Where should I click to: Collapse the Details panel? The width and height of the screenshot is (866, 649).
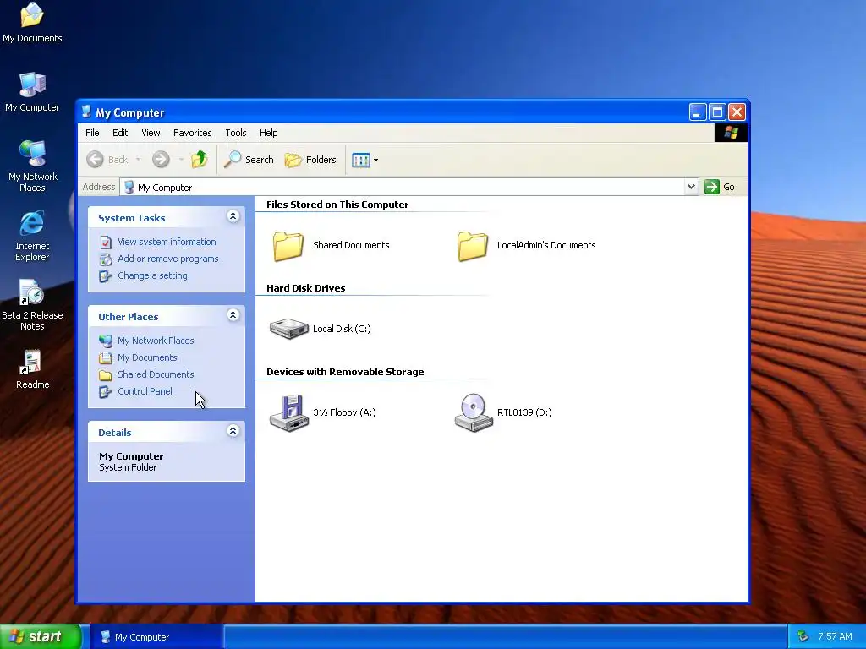[x=233, y=431]
